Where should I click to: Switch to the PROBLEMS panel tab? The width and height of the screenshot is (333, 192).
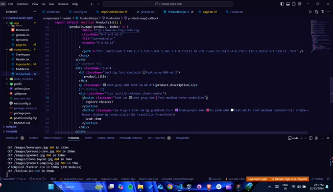click(x=12, y=138)
